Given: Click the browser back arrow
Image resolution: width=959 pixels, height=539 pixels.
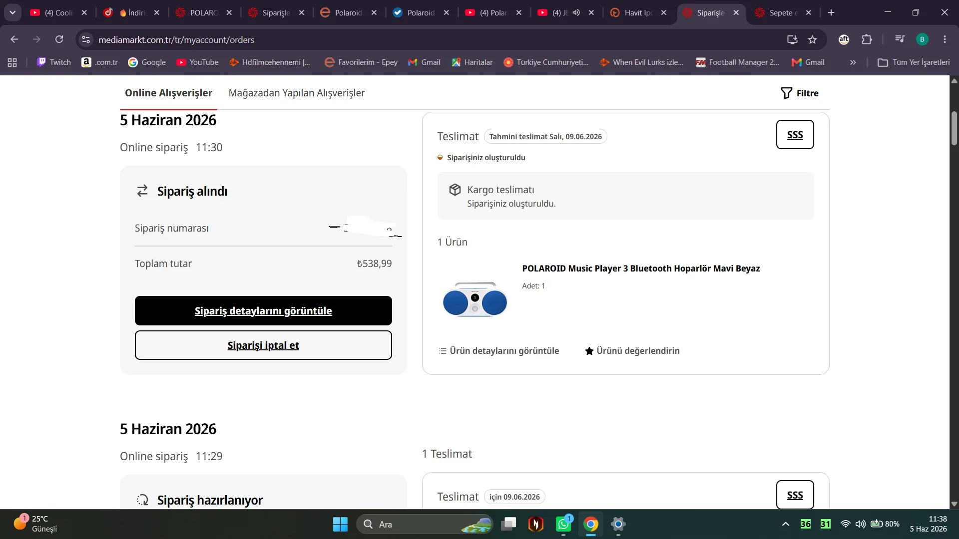Looking at the screenshot, I should [14, 39].
